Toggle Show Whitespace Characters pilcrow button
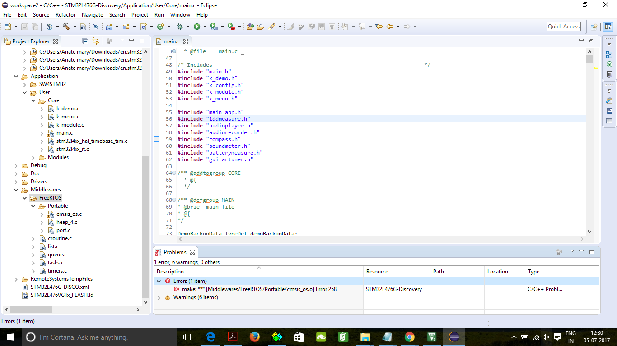Image resolution: width=617 pixels, height=346 pixels. [332, 27]
